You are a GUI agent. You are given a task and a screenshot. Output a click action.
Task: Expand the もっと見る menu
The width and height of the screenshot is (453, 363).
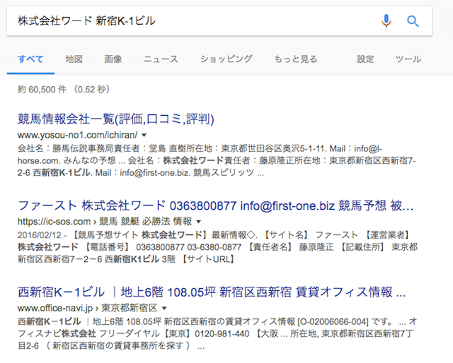click(x=296, y=59)
